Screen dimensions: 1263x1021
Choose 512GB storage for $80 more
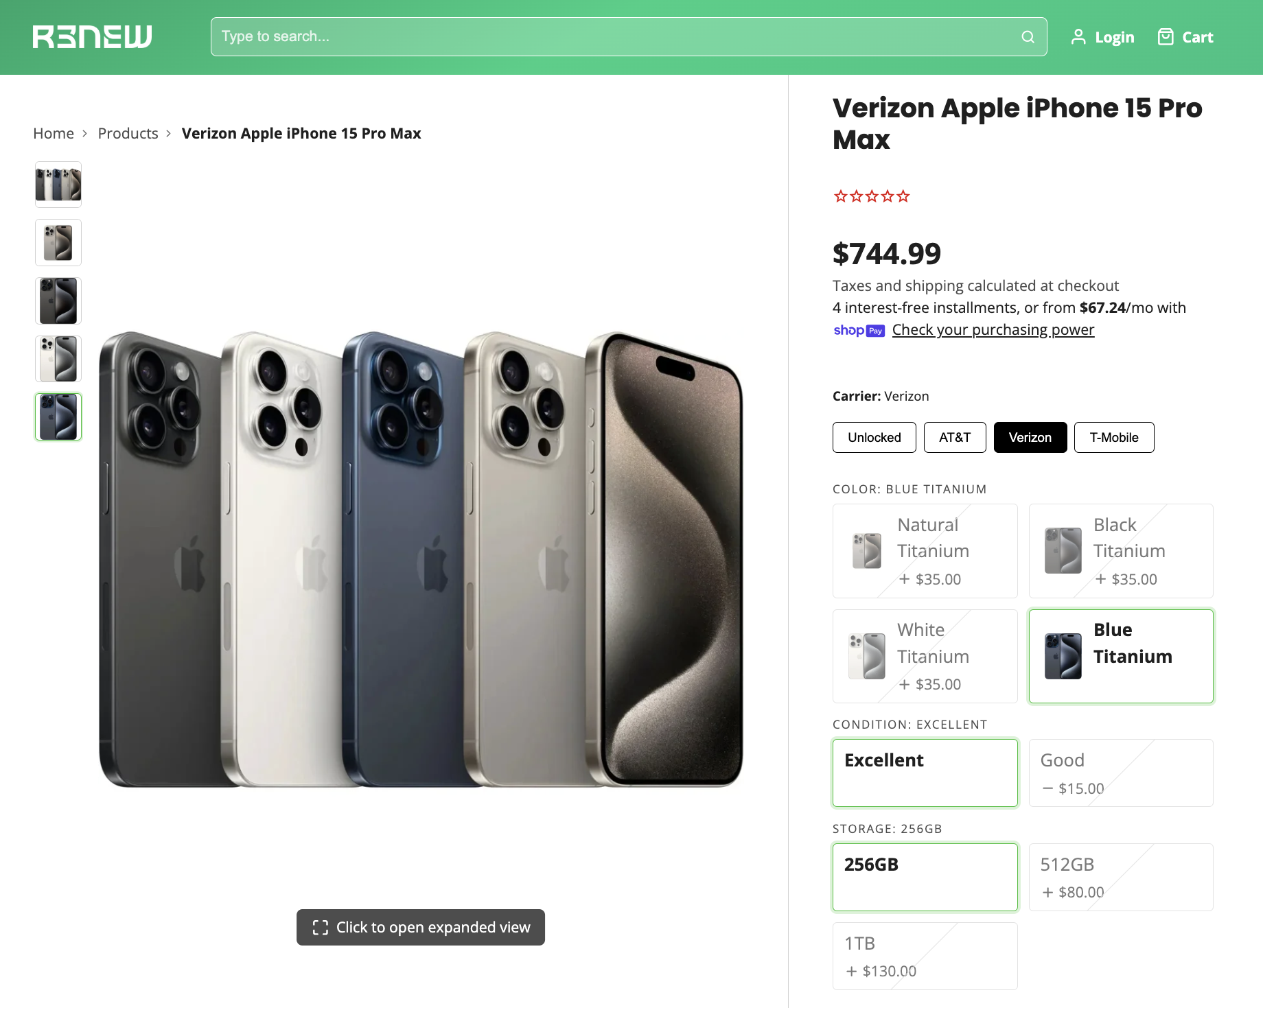[x=1120, y=877]
